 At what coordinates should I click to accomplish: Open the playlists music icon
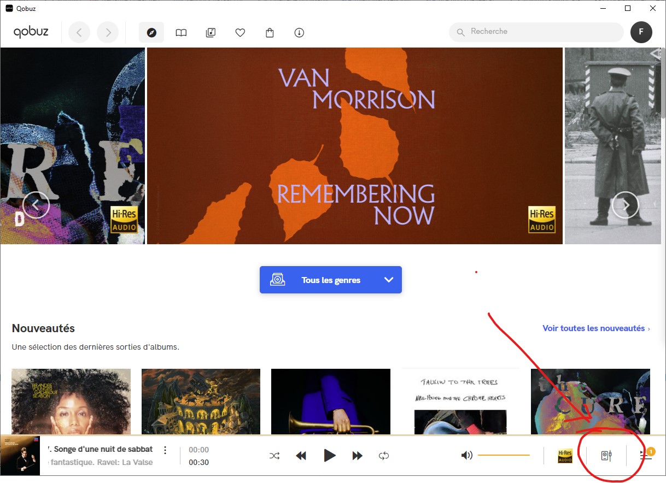pyautogui.click(x=211, y=33)
